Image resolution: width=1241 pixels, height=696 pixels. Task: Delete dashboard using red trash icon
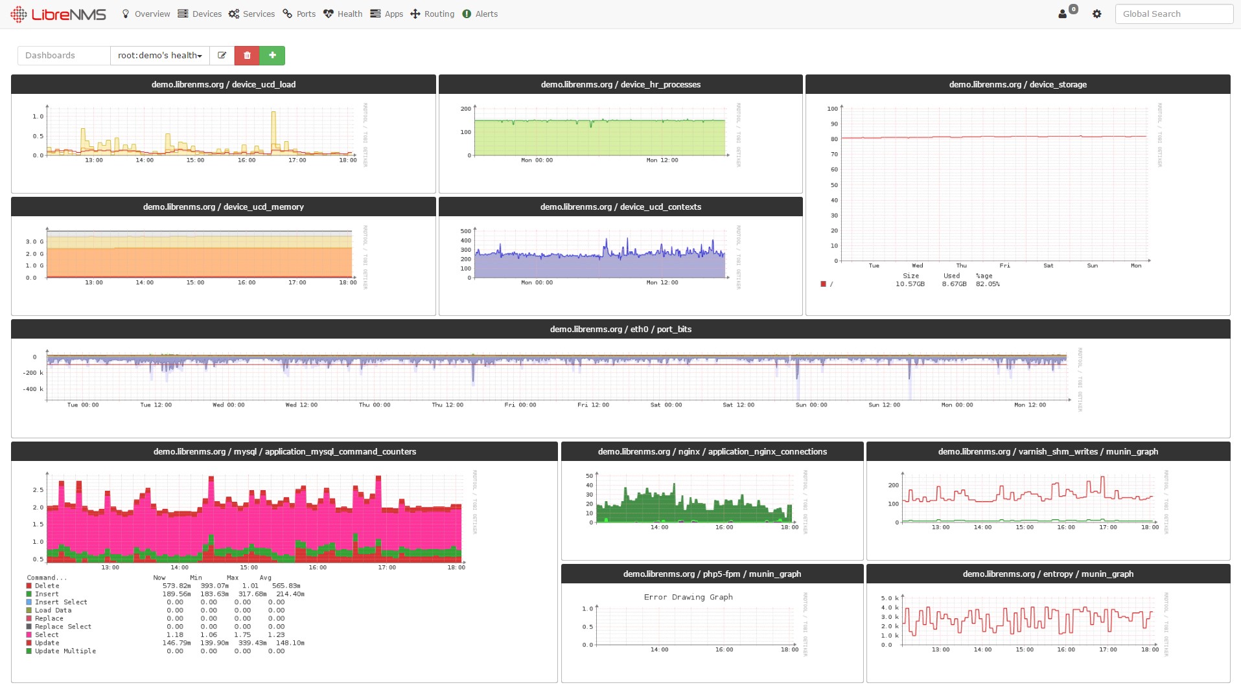tap(247, 56)
